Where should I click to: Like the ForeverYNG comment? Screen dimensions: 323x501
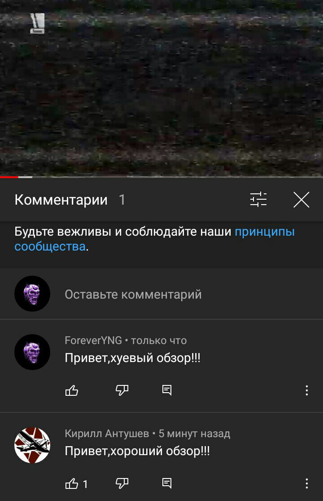click(72, 390)
